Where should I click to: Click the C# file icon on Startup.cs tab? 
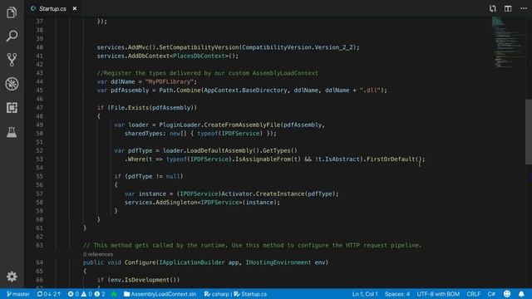tap(33, 8)
